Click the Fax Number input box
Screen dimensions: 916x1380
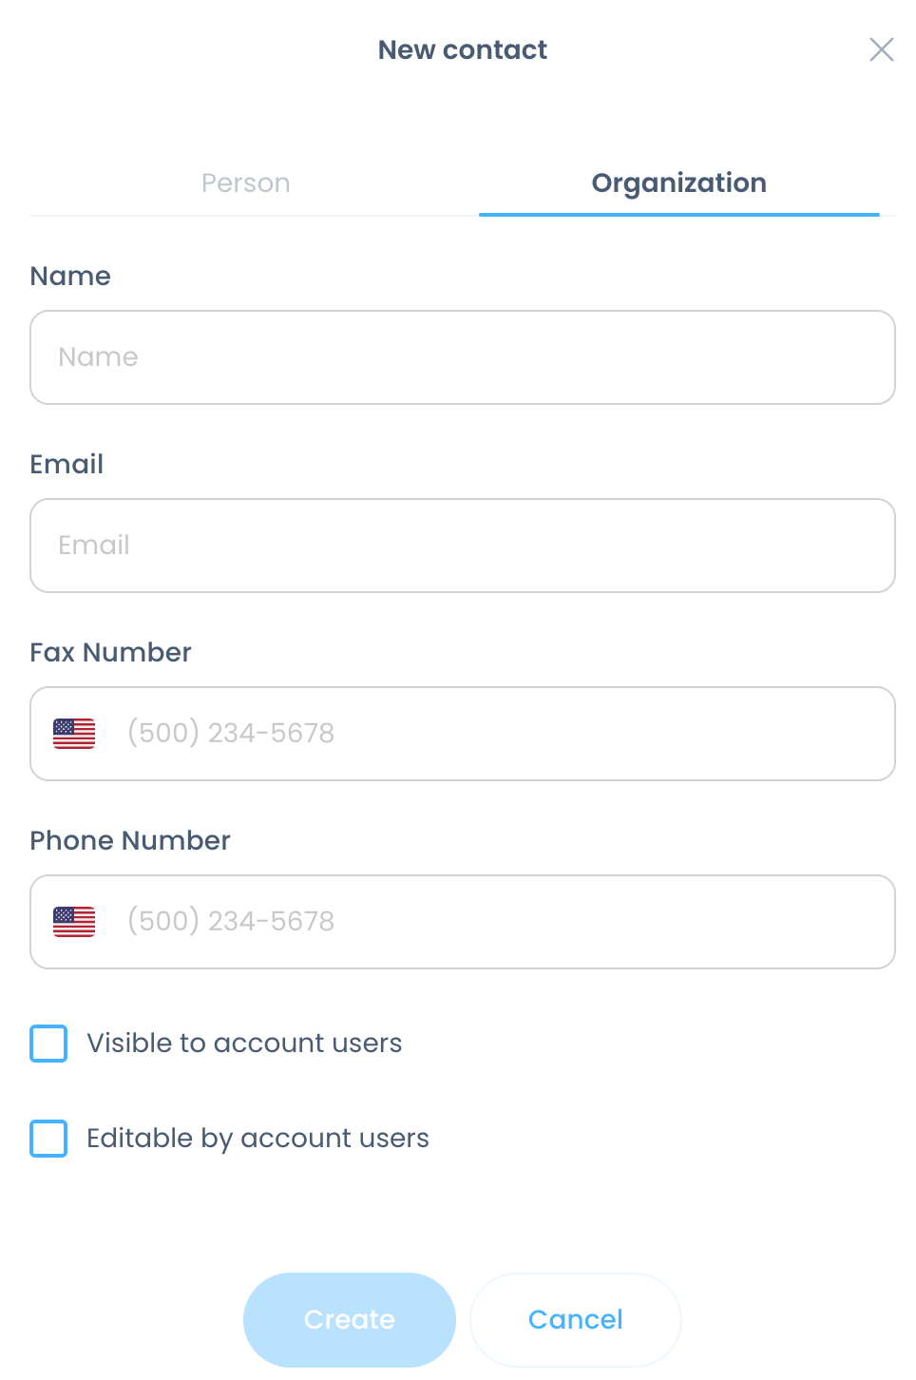pyautogui.click(x=504, y=734)
